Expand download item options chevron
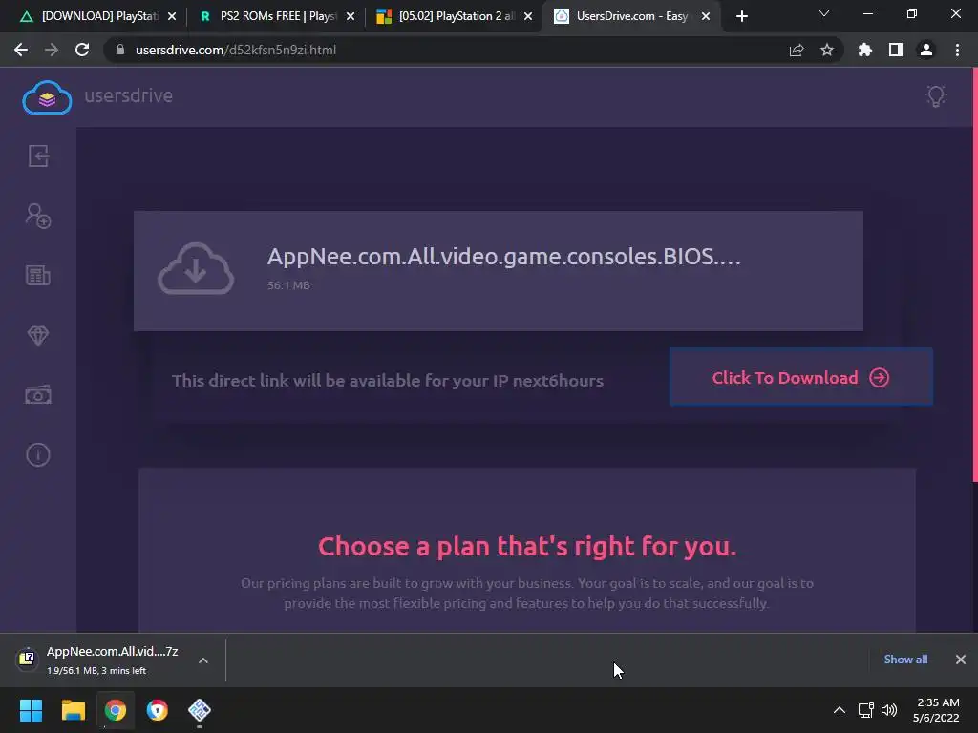This screenshot has height=733, width=978. pos(203,660)
